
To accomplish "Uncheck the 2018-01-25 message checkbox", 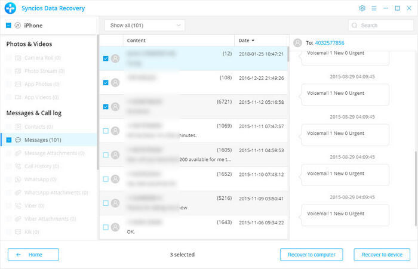I will [x=106, y=58].
